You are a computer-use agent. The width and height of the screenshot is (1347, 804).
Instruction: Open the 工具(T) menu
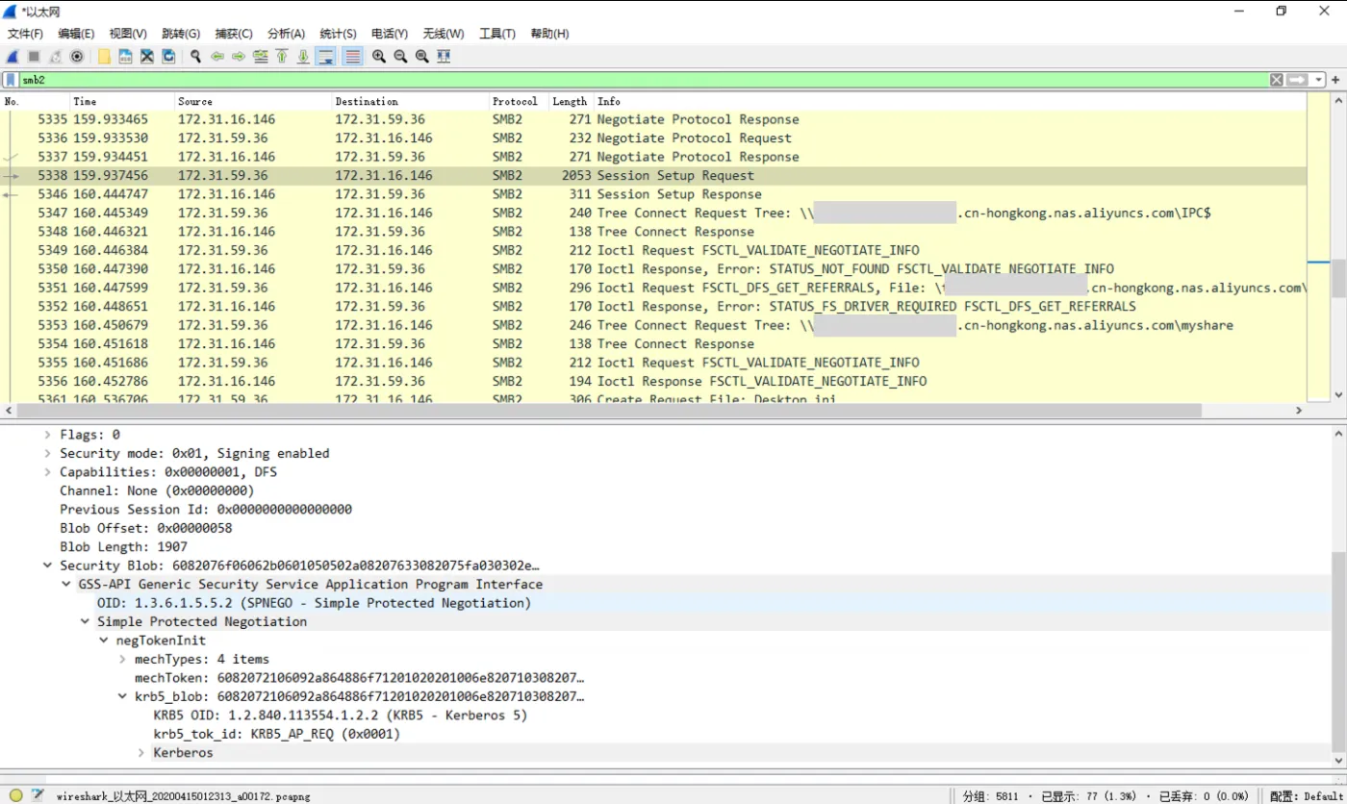496,34
